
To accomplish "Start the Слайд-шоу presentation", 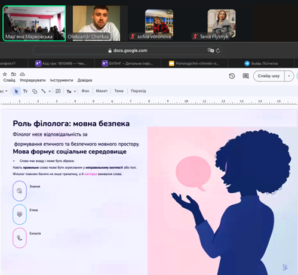I will (x=269, y=76).
